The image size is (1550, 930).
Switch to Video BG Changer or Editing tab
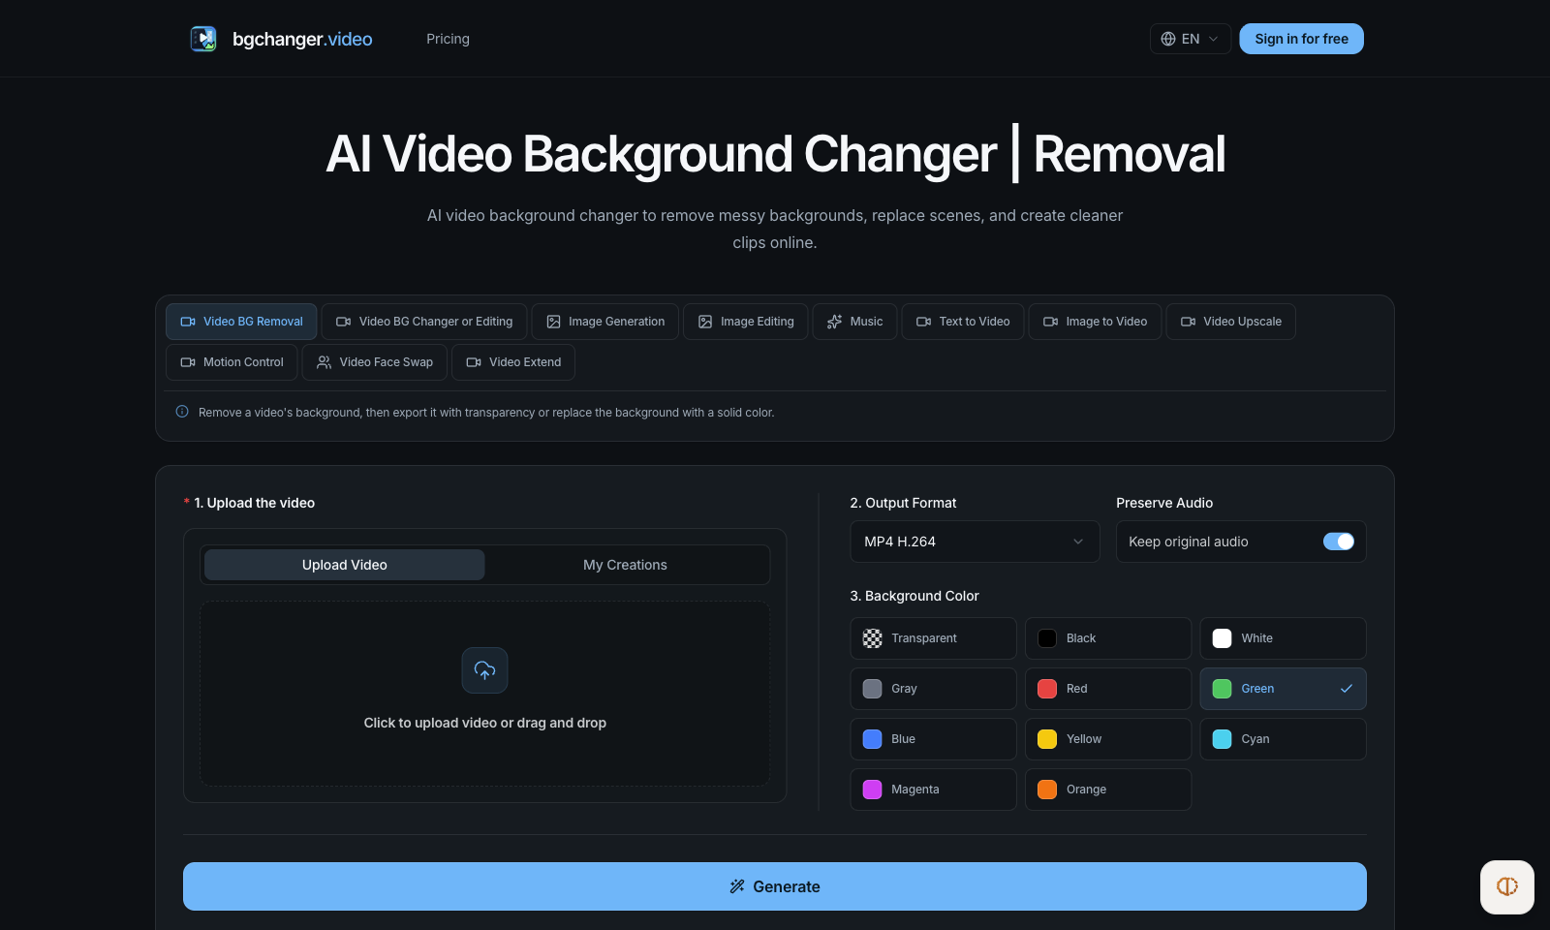[x=424, y=322]
